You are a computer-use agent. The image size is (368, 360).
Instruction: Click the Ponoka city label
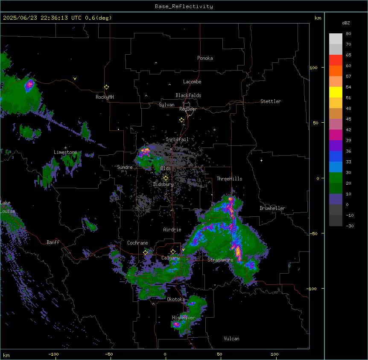coord(205,58)
